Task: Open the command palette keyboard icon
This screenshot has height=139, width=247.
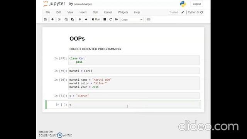Action: click(x=149, y=19)
